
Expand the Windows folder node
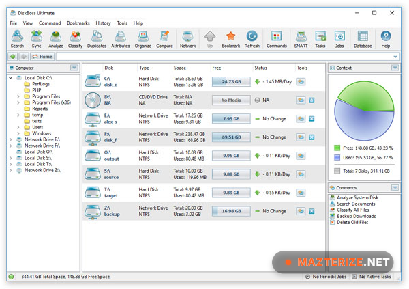[18, 133]
